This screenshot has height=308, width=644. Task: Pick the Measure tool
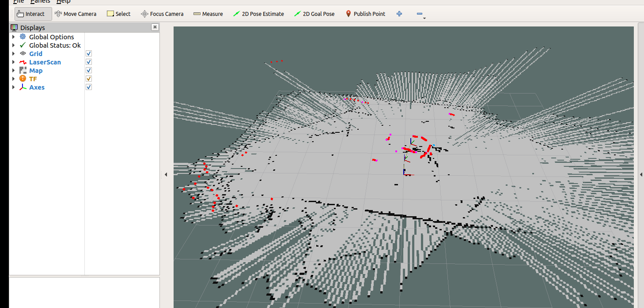(208, 14)
